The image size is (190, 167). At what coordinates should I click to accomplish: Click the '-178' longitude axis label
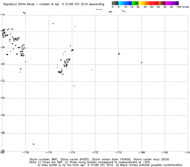25,153
